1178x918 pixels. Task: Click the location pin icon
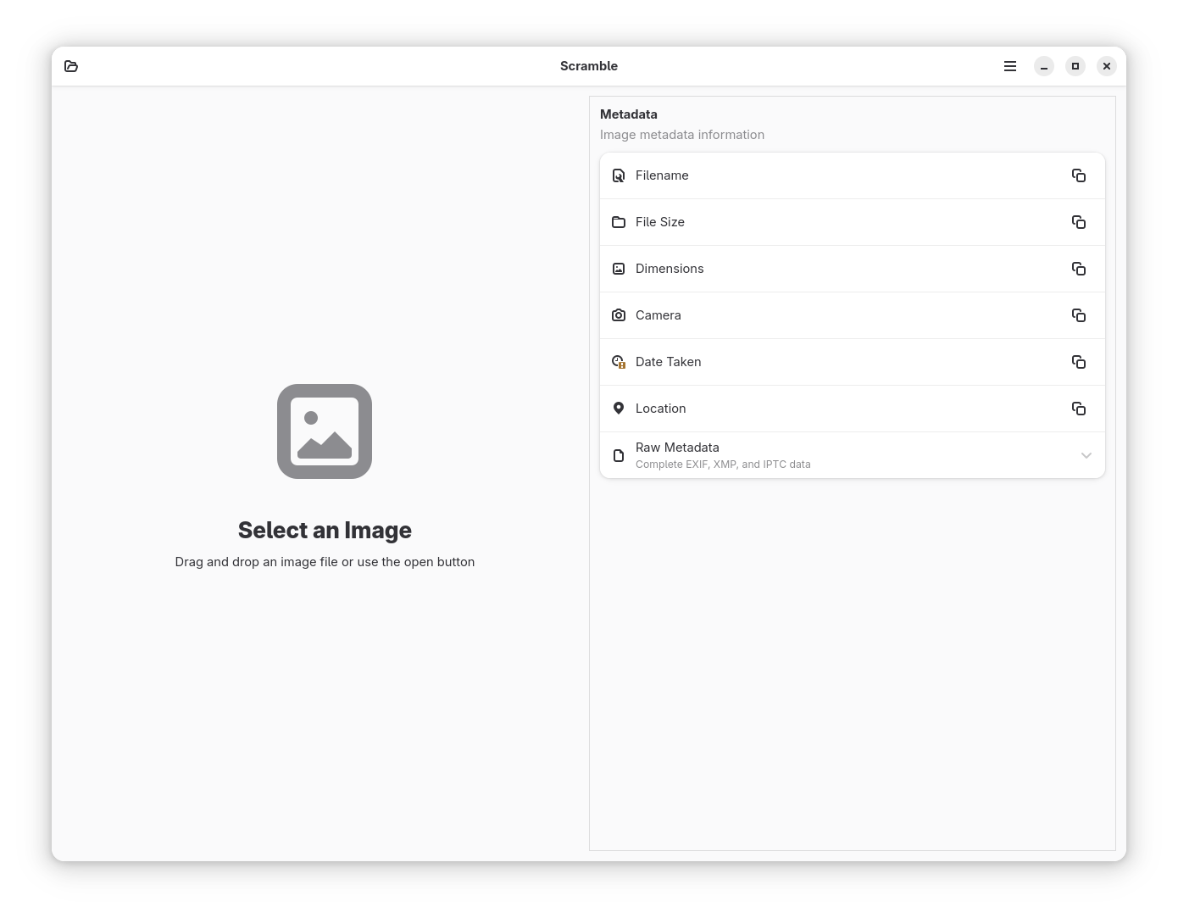(x=619, y=409)
